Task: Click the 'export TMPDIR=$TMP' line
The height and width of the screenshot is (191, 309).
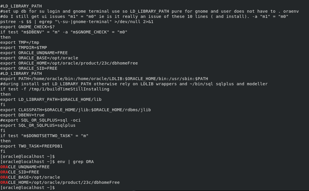Action: 24,48
